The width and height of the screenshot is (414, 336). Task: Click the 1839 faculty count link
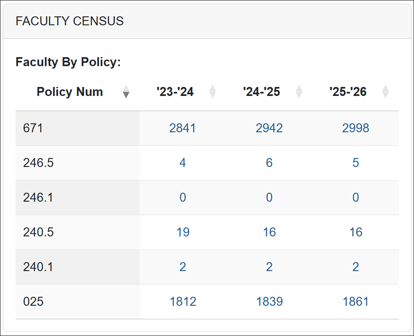pyautogui.click(x=269, y=302)
